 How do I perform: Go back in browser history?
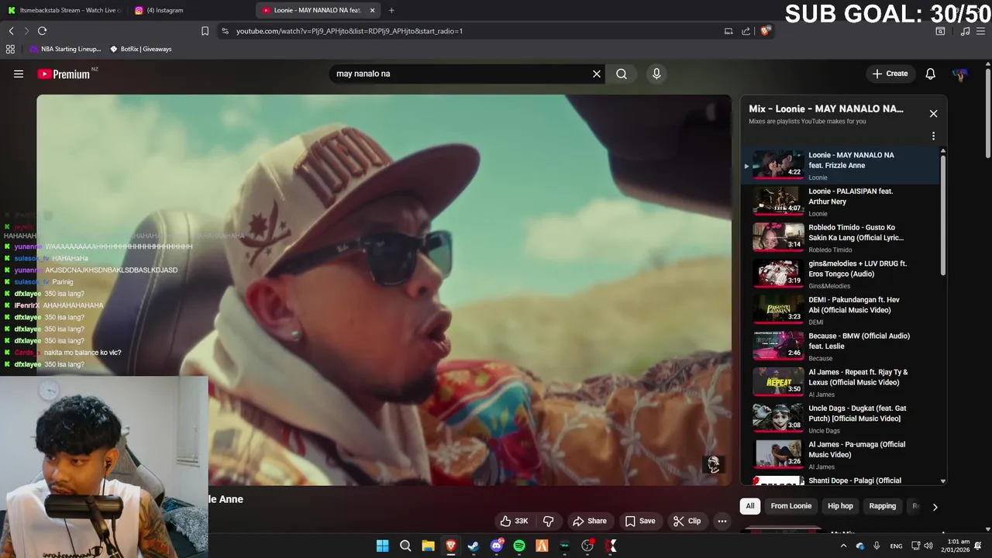pos(11,31)
